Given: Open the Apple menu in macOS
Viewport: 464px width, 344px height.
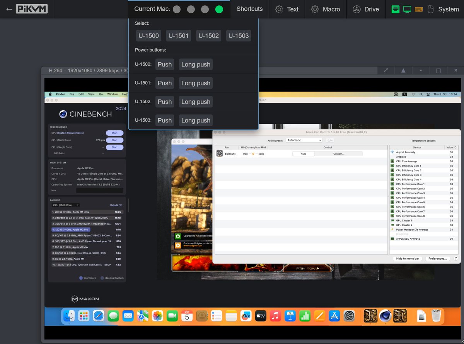Looking at the screenshot, I should pos(50,94).
